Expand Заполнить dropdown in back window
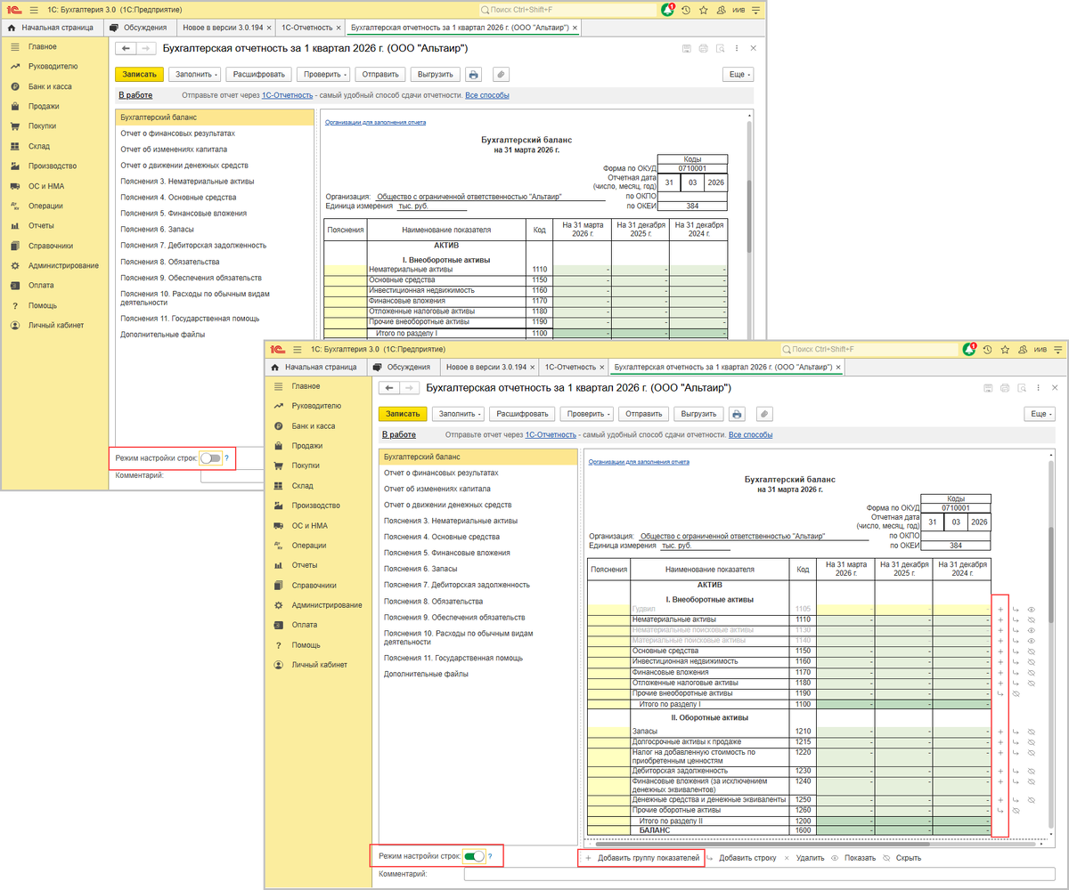The height and width of the screenshot is (890, 1069). tap(195, 75)
